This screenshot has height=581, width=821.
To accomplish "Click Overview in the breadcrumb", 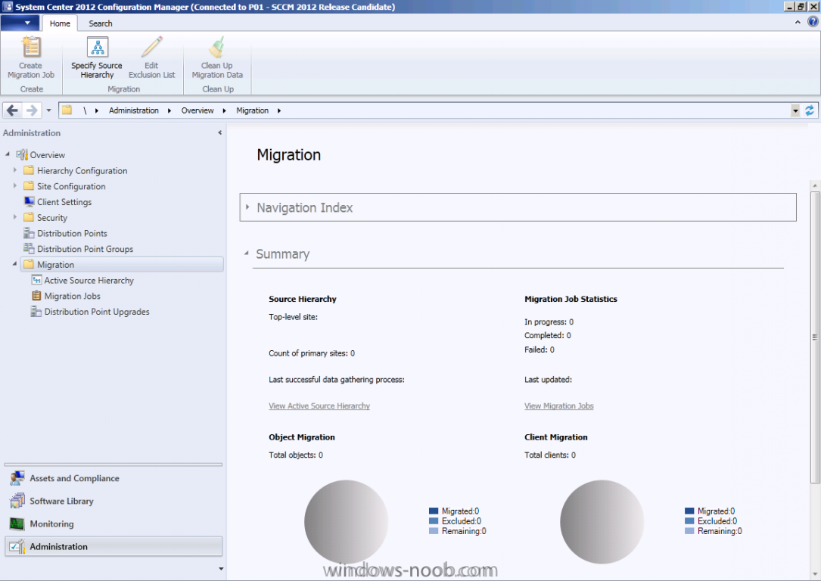I will pos(197,110).
